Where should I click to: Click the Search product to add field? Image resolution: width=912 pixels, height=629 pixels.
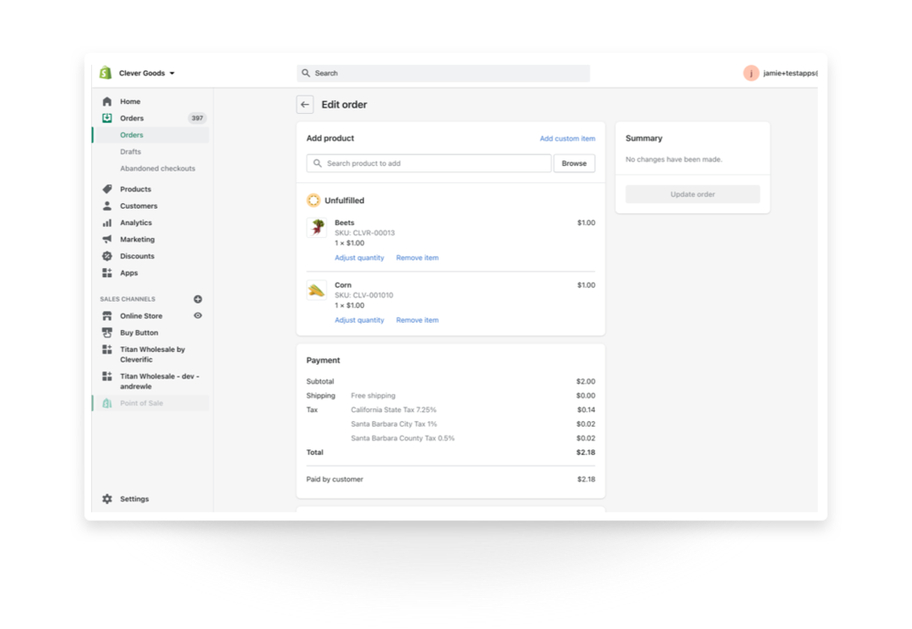429,163
